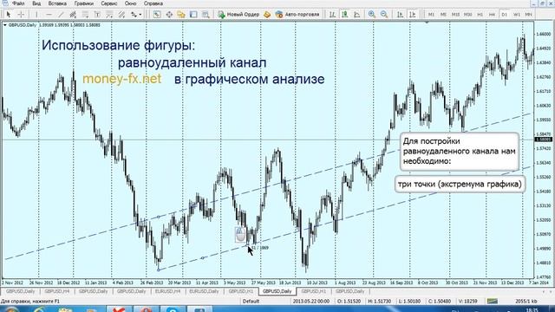Set timeframe to M15

click(x=455, y=15)
